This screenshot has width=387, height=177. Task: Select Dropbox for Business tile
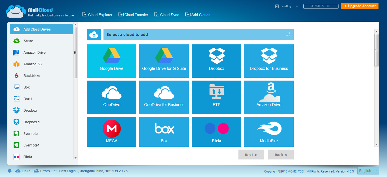(269, 61)
